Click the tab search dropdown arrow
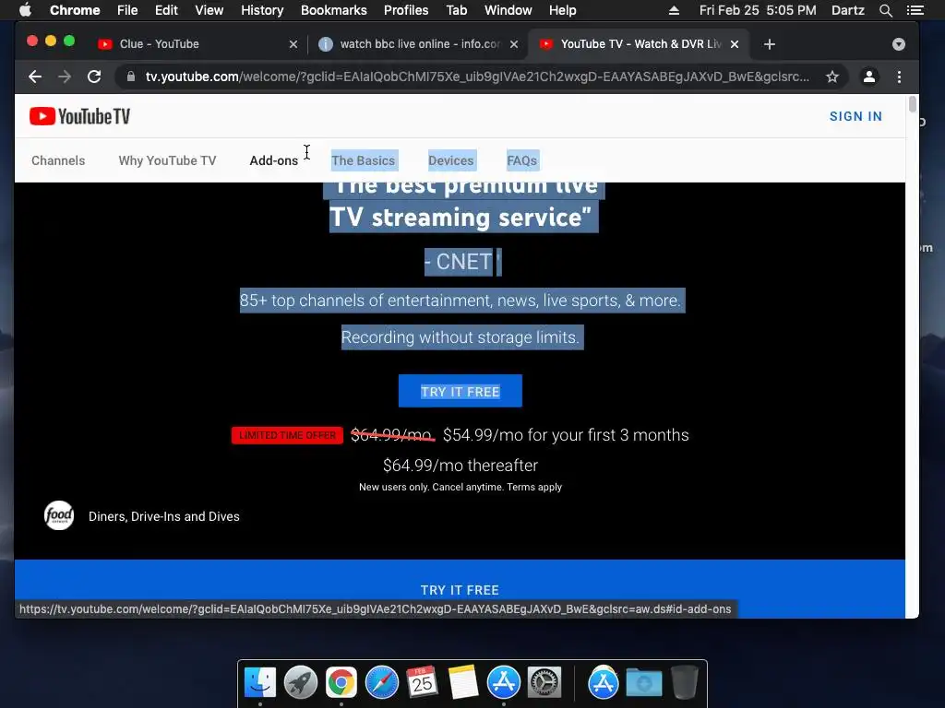Screen dimensions: 945x708 coord(899,44)
